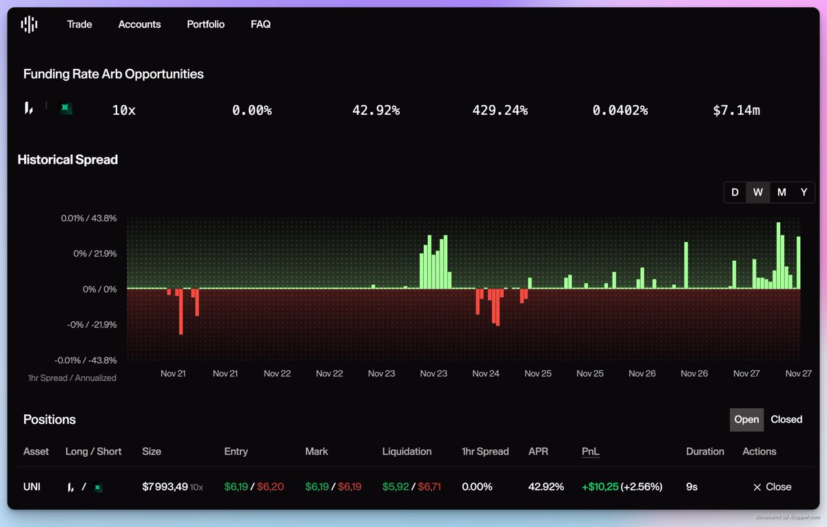Click the APR column header
Image resolution: width=827 pixels, height=527 pixels.
[x=539, y=451]
